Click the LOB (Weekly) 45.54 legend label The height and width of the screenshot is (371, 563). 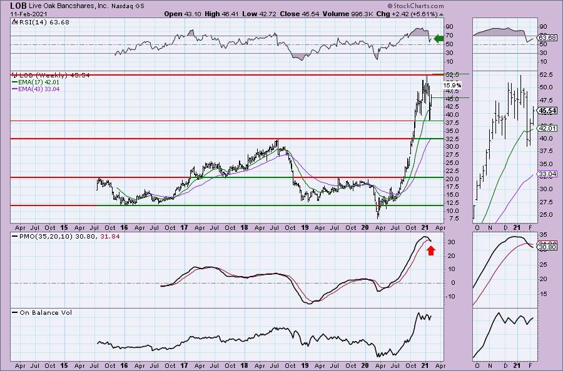point(54,76)
